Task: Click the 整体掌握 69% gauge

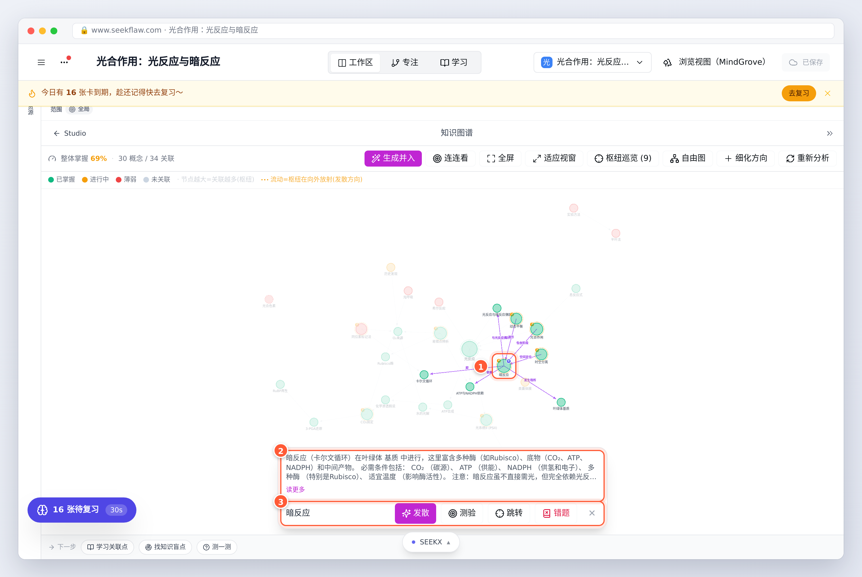Action: click(x=77, y=159)
